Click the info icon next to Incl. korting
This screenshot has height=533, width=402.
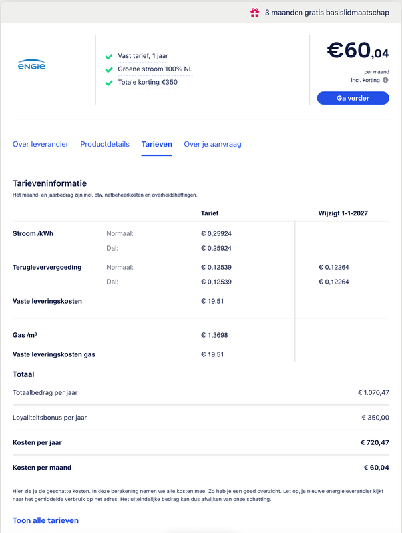385,80
